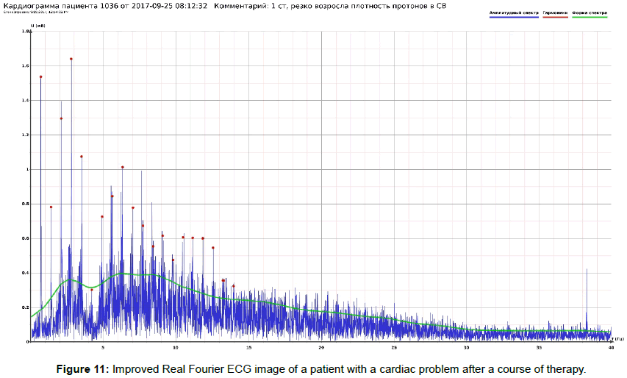This screenshot has width=627, height=378.
Task: Click the lowest harmonic dot near 0.3 mV
Action: (x=92, y=290)
